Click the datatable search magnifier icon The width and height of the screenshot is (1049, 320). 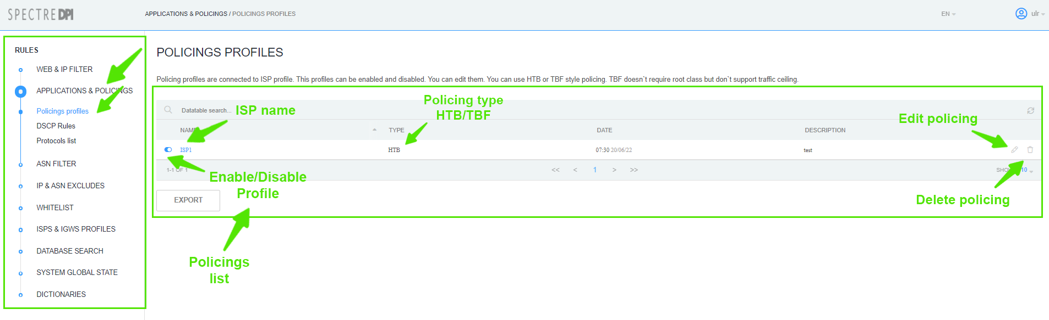(168, 110)
